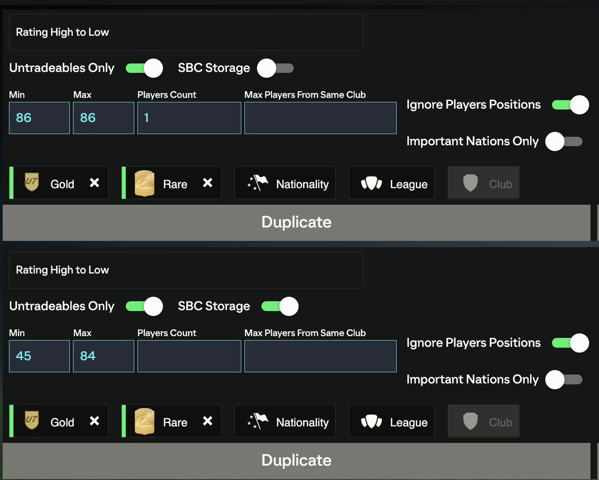Click the Nationality flag icon in the bottom filter
The height and width of the screenshot is (480, 599).
point(258,422)
